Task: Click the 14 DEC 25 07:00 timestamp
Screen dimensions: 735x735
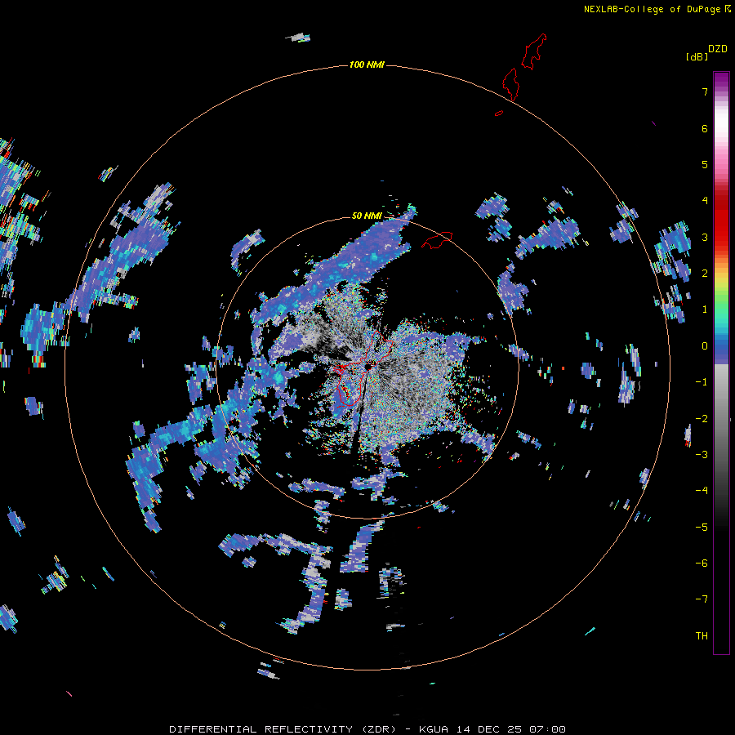Action: tap(511, 729)
